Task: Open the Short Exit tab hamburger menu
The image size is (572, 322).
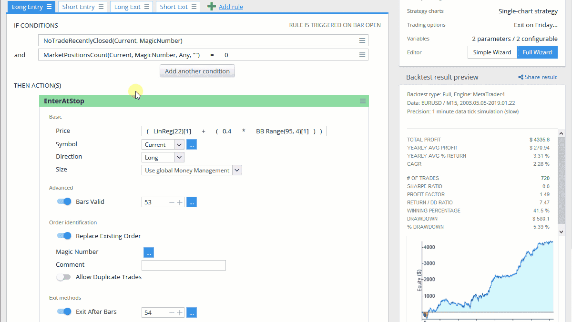Action: pyautogui.click(x=194, y=7)
